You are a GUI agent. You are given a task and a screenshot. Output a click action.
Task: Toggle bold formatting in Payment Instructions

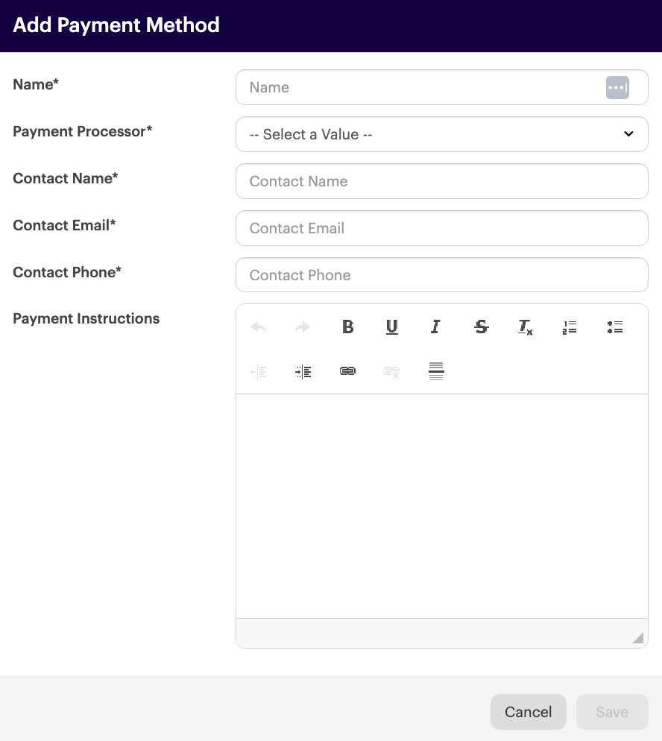(347, 327)
